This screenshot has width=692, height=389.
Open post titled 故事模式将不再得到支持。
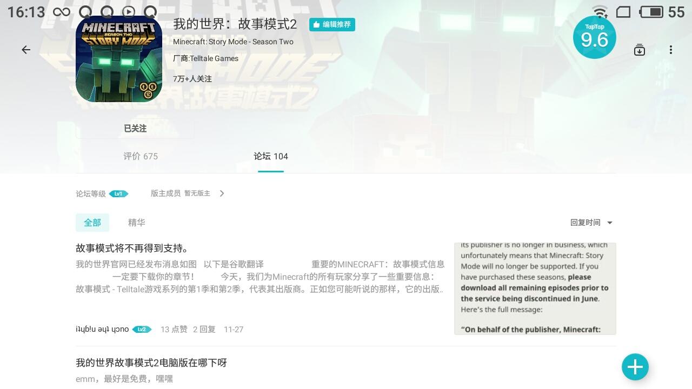tap(132, 249)
